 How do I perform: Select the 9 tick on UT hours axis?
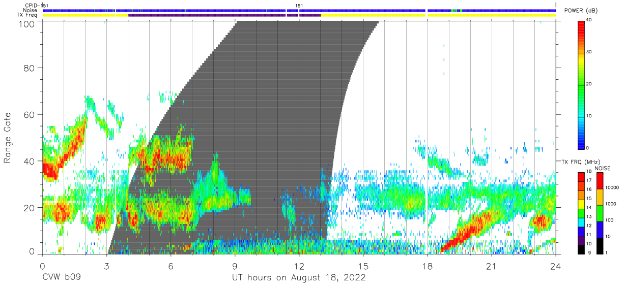(235, 266)
